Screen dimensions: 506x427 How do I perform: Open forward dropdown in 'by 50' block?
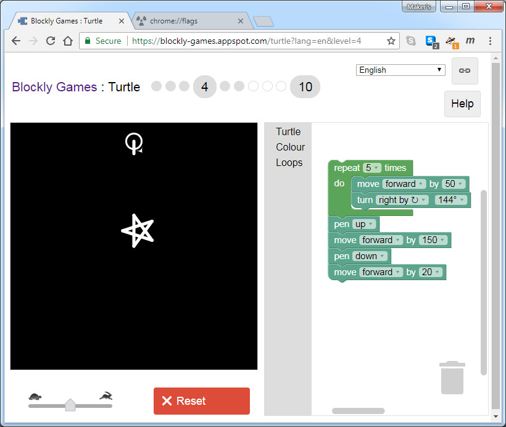(x=404, y=184)
